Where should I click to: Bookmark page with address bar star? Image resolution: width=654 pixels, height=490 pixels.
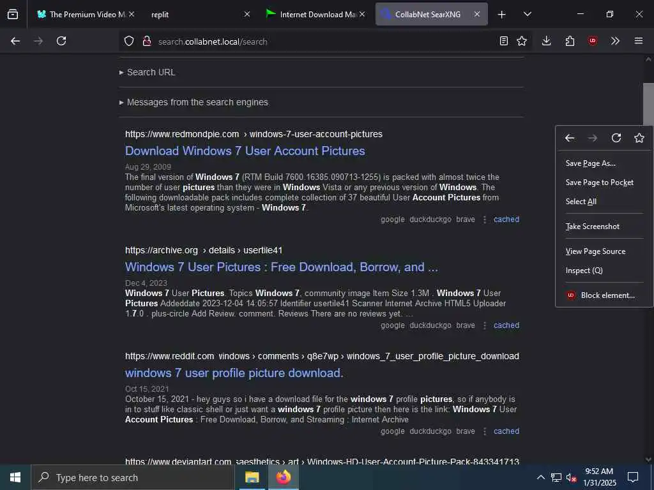(522, 41)
